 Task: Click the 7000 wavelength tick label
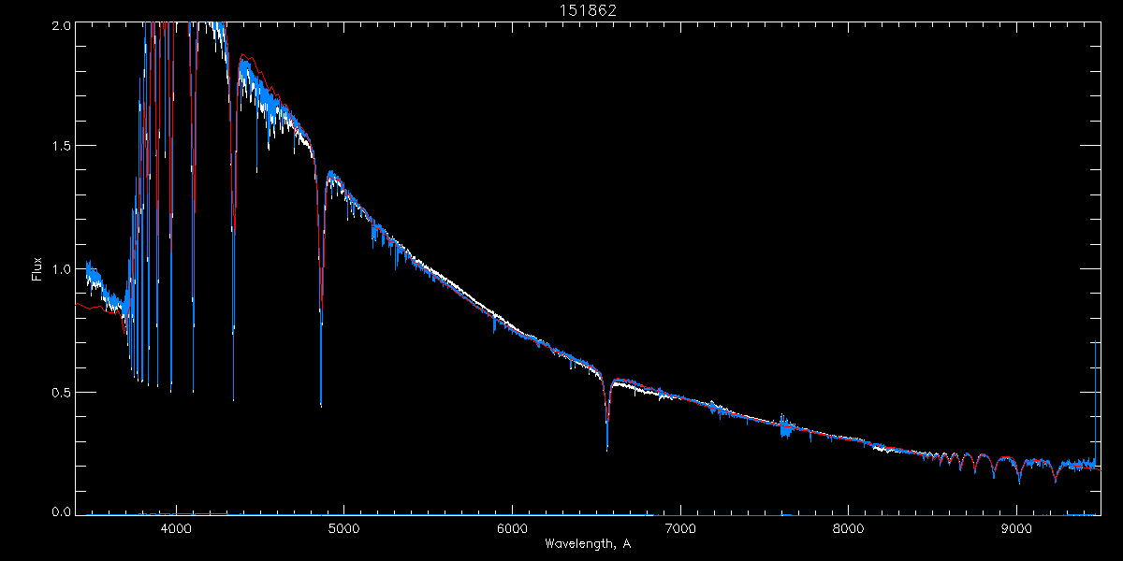click(680, 528)
